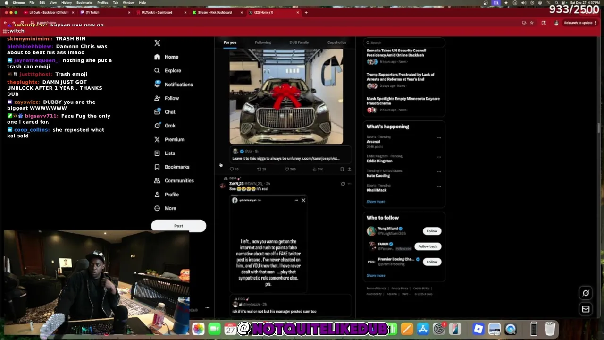Expand More options in the X sidebar
This screenshot has width=604, height=340.
click(x=165, y=208)
